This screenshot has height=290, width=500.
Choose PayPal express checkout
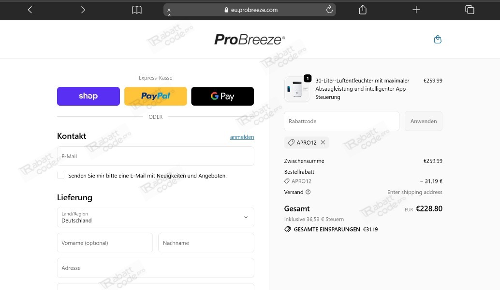[156, 96]
